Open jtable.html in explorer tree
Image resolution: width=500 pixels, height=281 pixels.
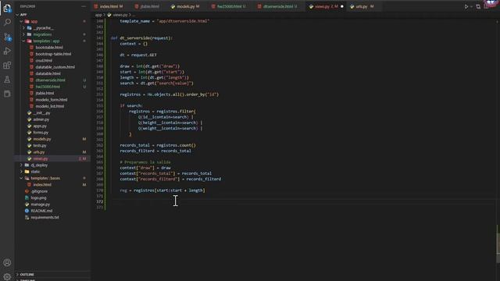point(45,94)
